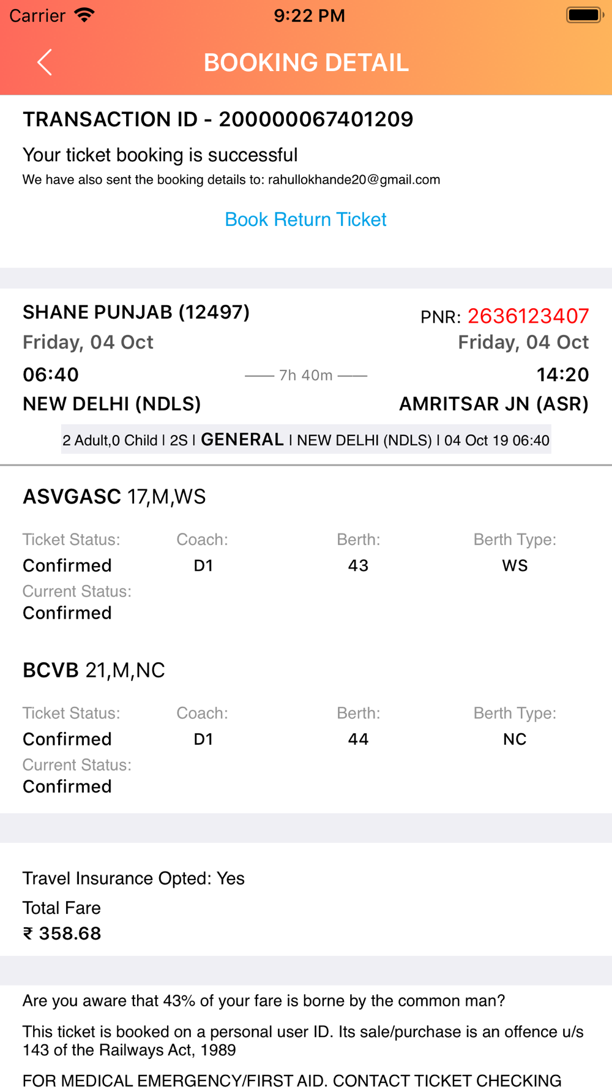612x1089 pixels.
Task: Tap the Transaction ID text
Action: click(x=218, y=119)
